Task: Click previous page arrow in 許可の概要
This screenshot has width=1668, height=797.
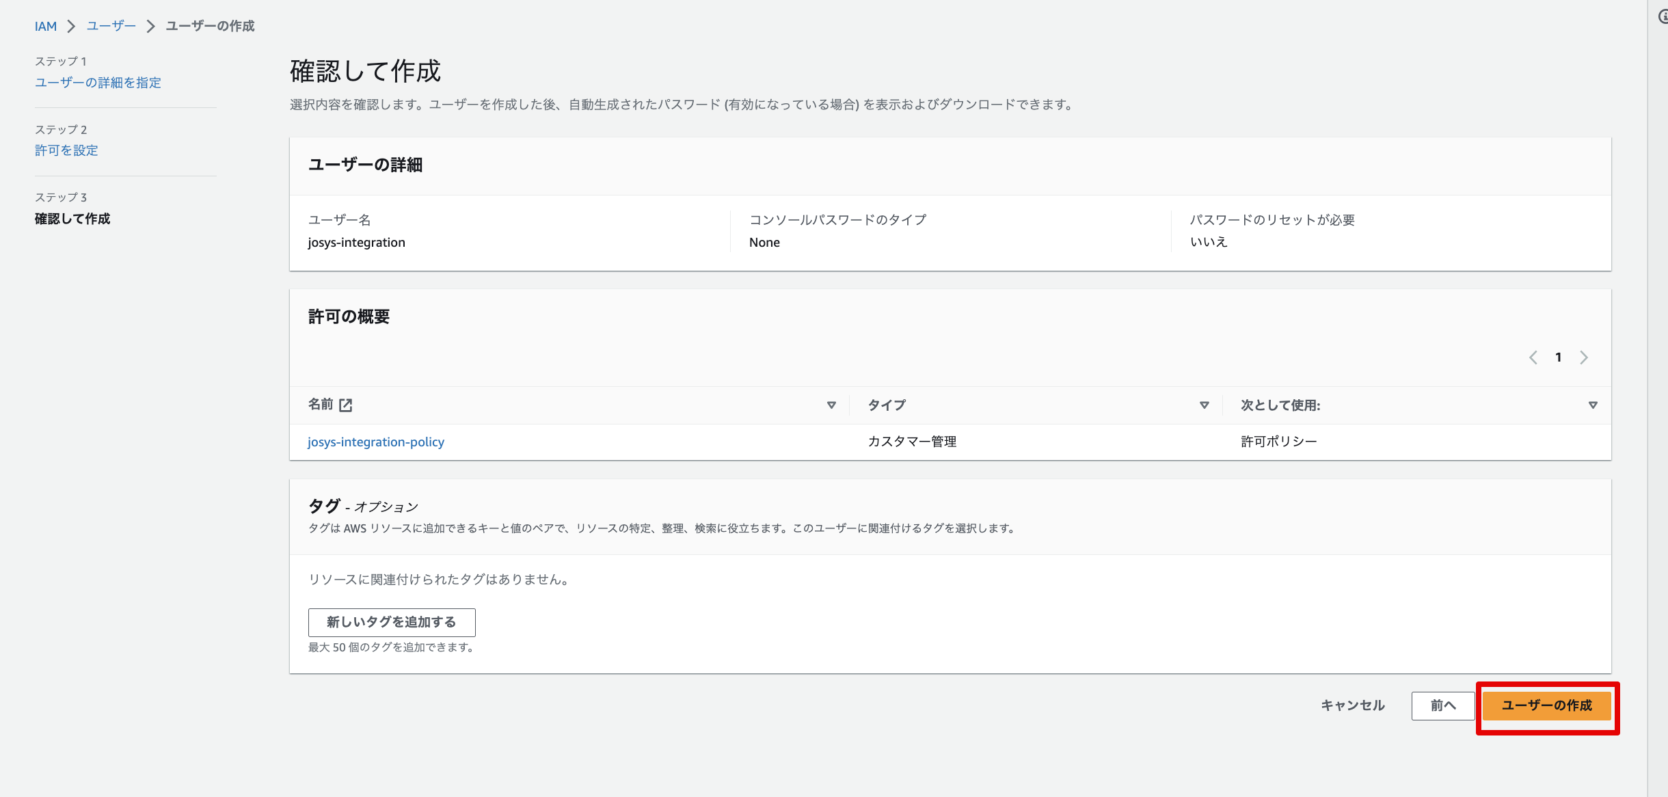Action: [x=1533, y=357]
